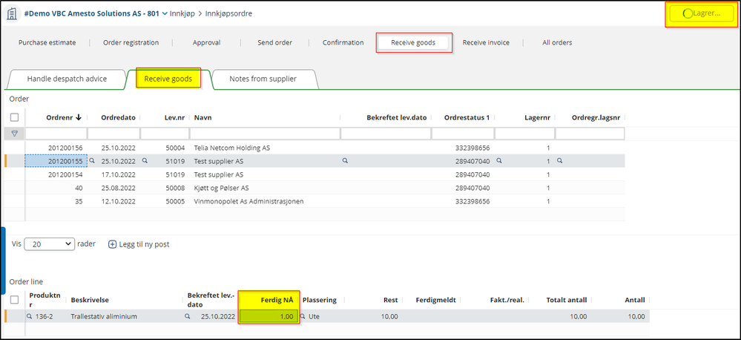Open the Notes from supplier tab
Viewport: 741px width, 340px height.
click(263, 79)
